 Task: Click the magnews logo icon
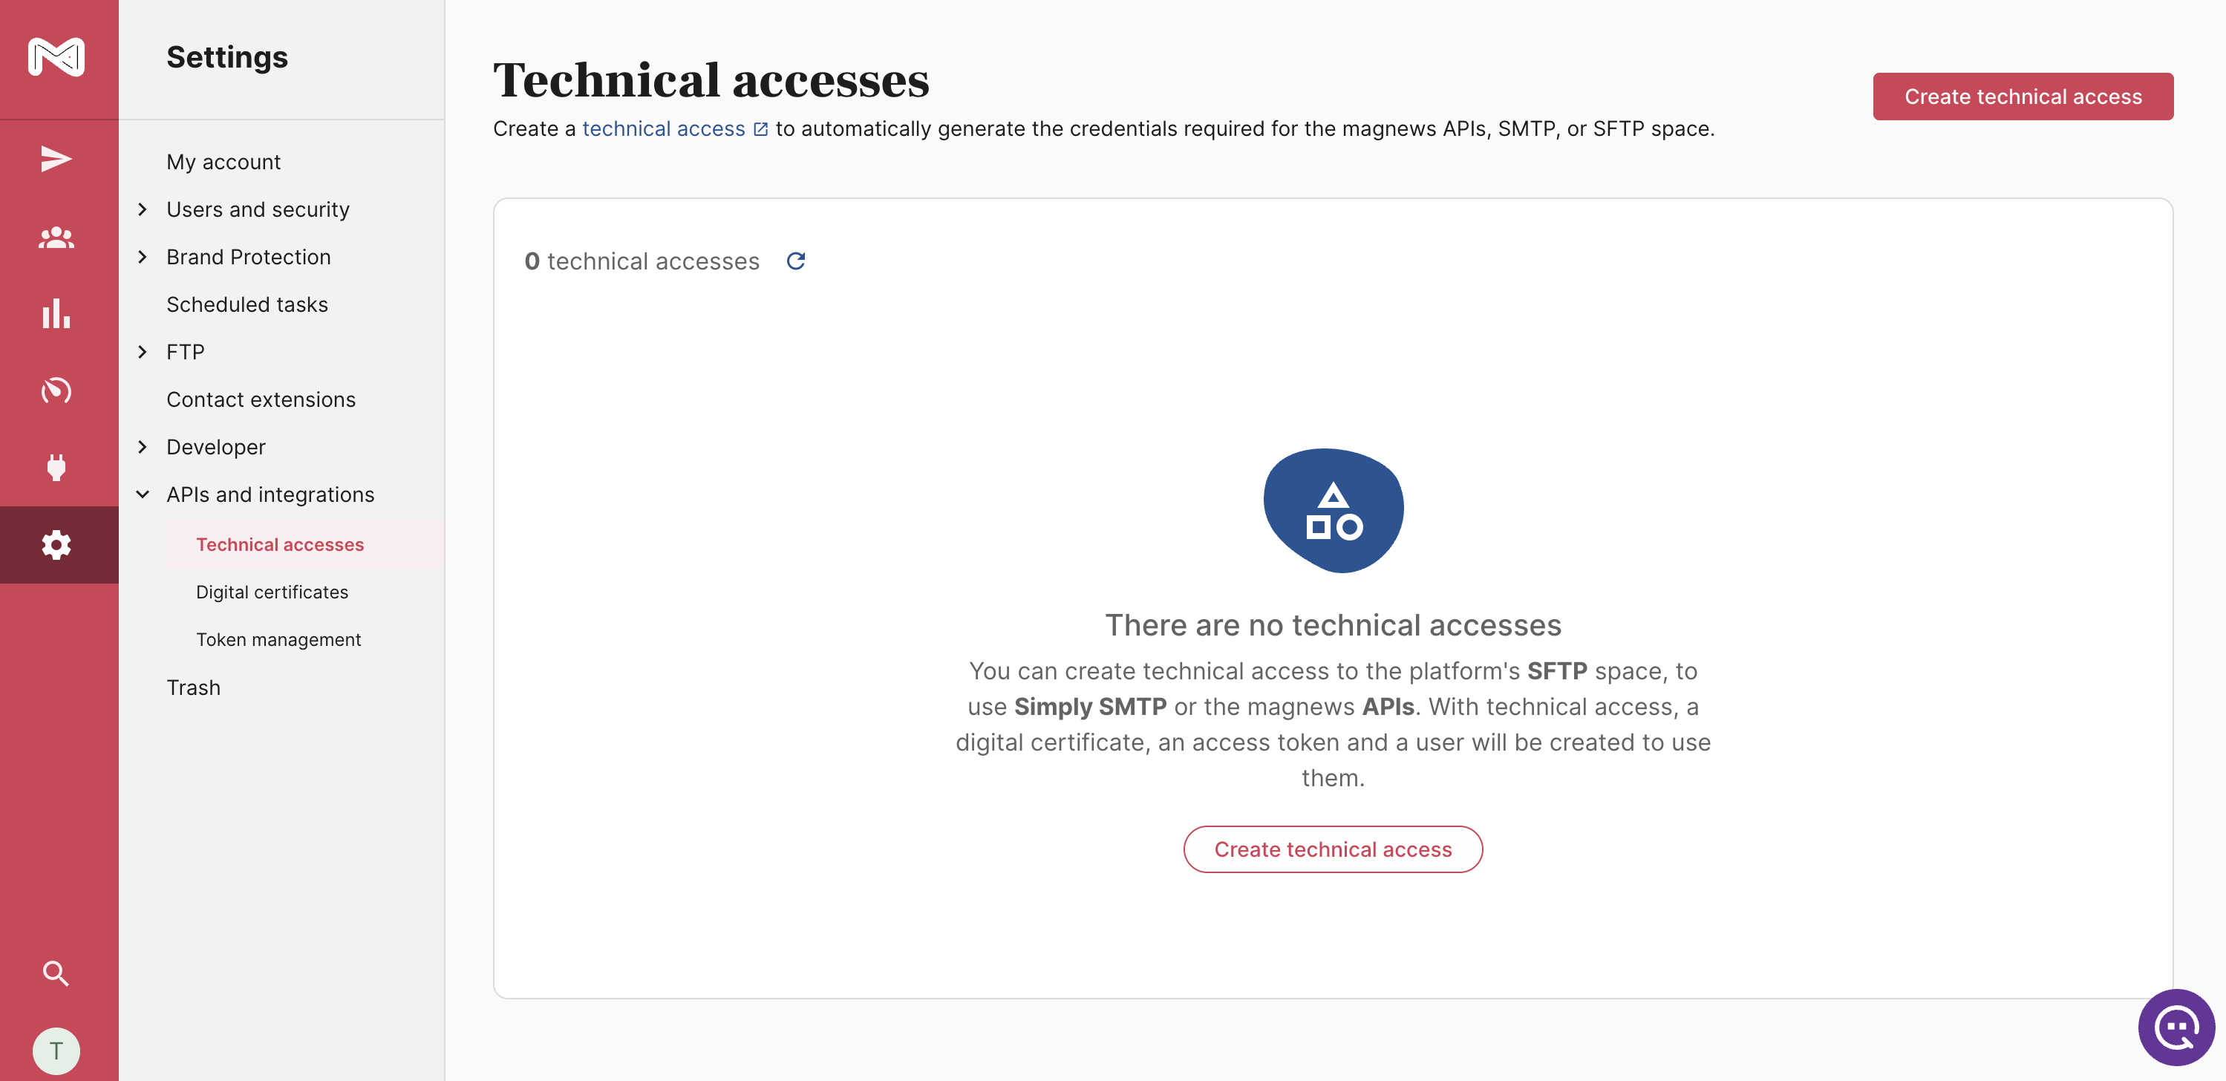[x=56, y=57]
